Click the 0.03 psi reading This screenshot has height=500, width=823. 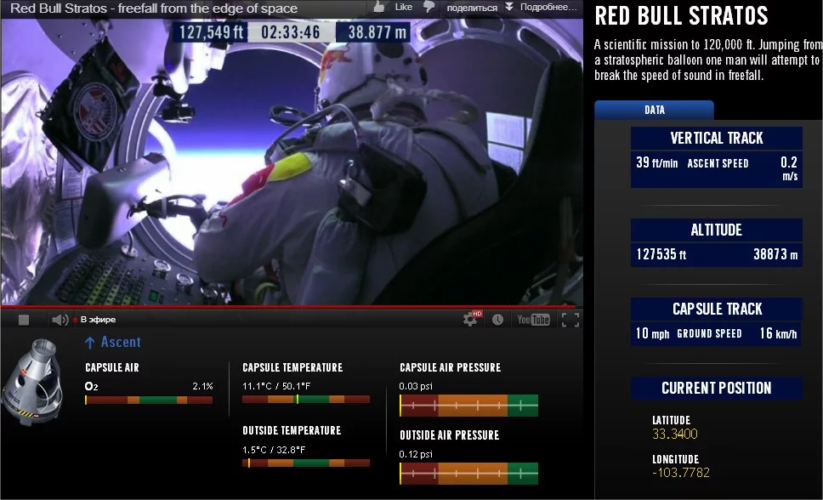[416, 386]
